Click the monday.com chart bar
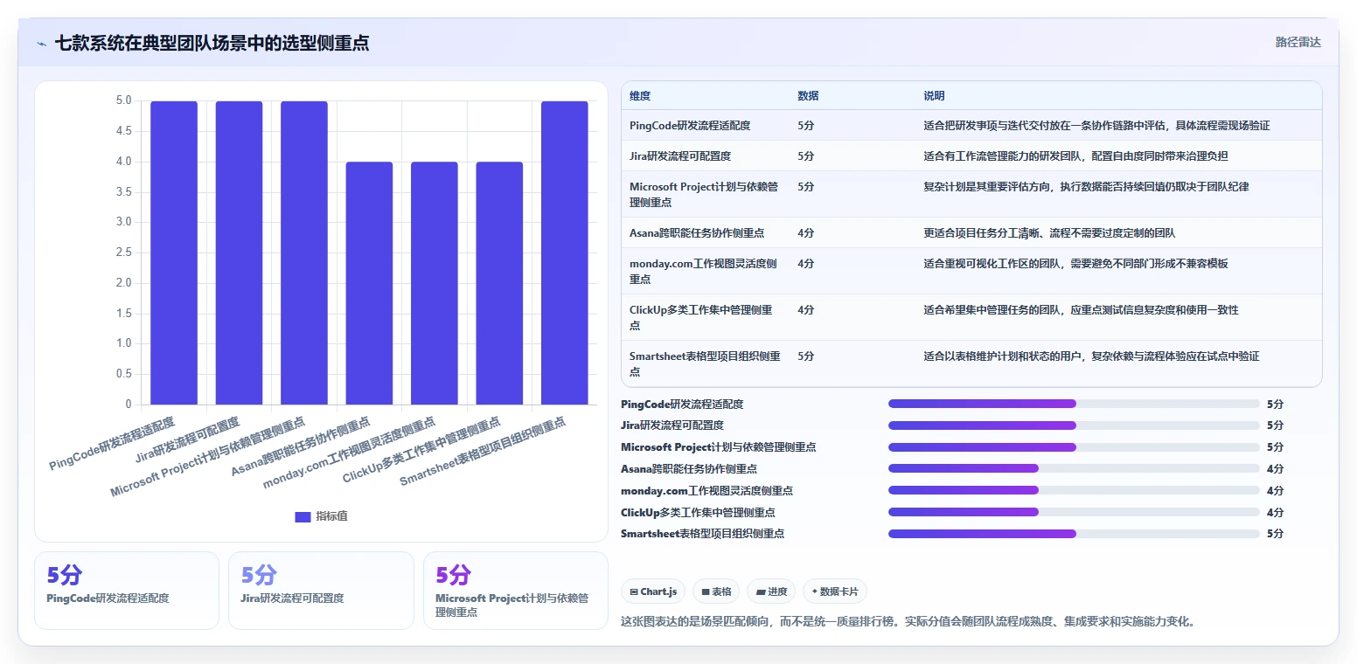 tap(435, 283)
